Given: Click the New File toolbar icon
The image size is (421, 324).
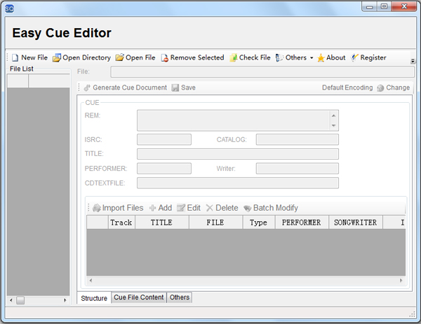Looking at the screenshot, I should 15,57.
